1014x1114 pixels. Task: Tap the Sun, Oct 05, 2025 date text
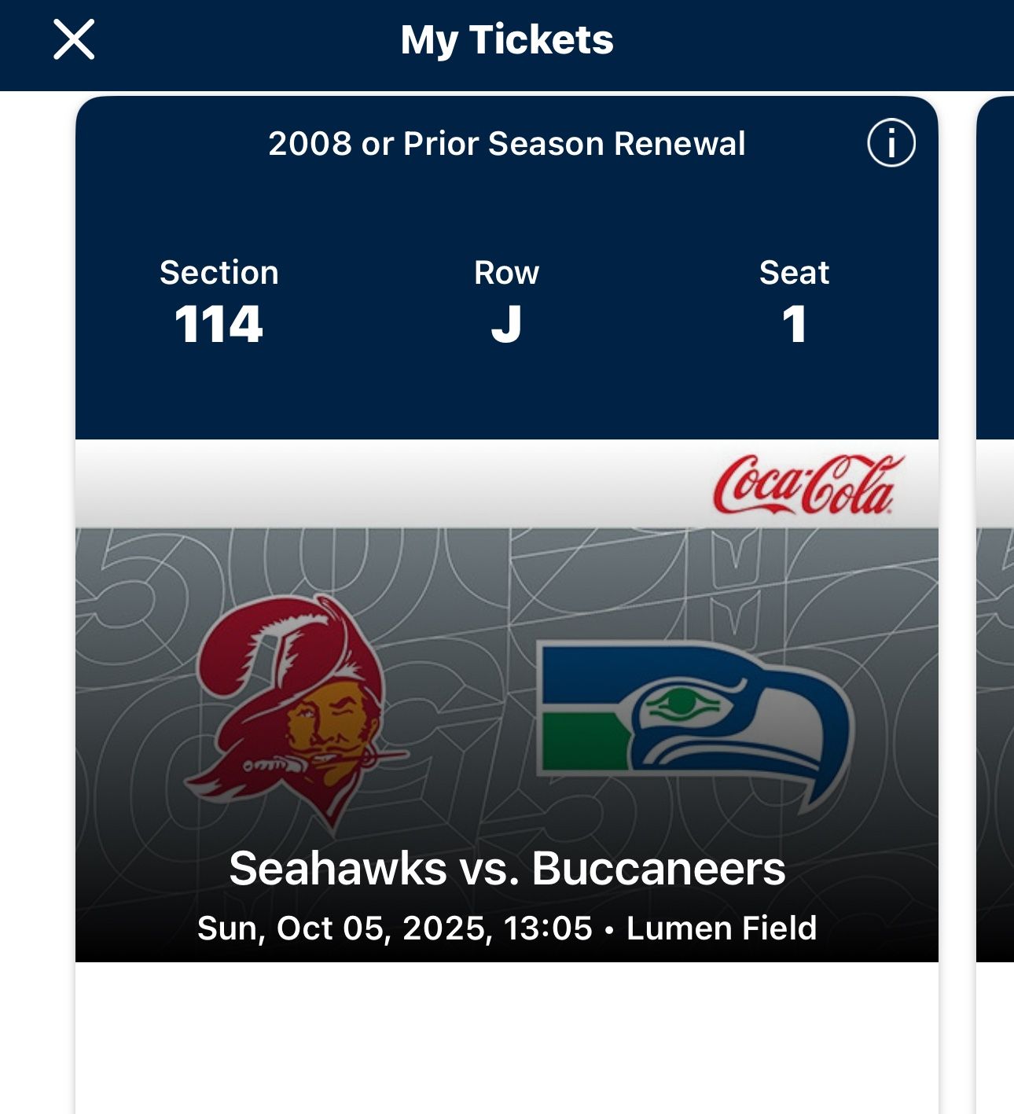coord(344,928)
